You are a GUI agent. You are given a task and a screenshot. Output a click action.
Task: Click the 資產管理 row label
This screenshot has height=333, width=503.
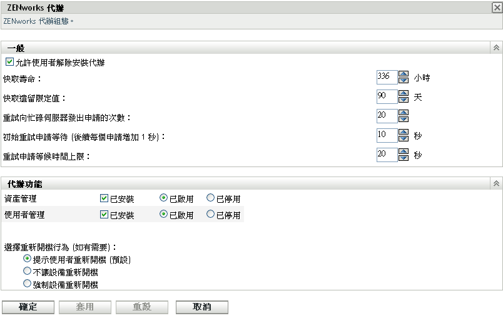click(x=21, y=199)
